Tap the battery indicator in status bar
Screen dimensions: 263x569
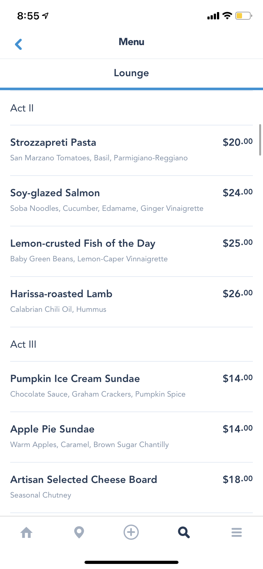[x=243, y=16]
